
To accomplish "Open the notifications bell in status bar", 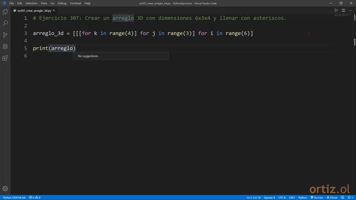I will (x=350, y=198).
